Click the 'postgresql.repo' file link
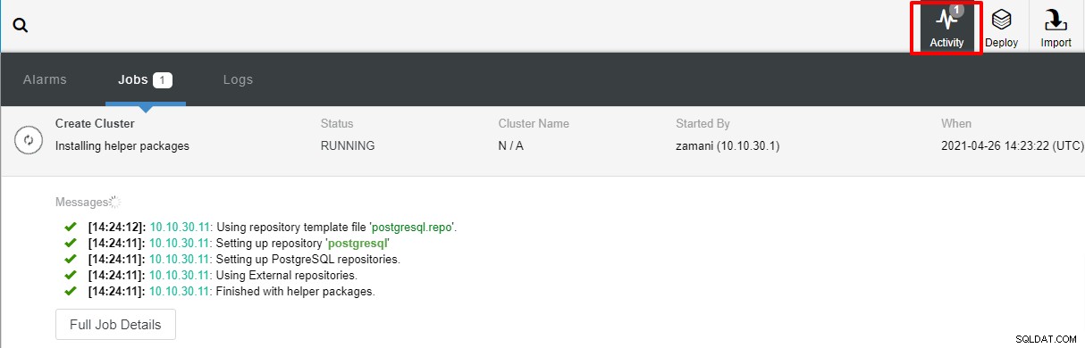The height and width of the screenshot is (348, 1085). (415, 227)
